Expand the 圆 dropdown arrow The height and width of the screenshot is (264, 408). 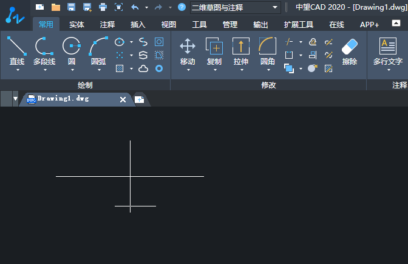(x=72, y=70)
